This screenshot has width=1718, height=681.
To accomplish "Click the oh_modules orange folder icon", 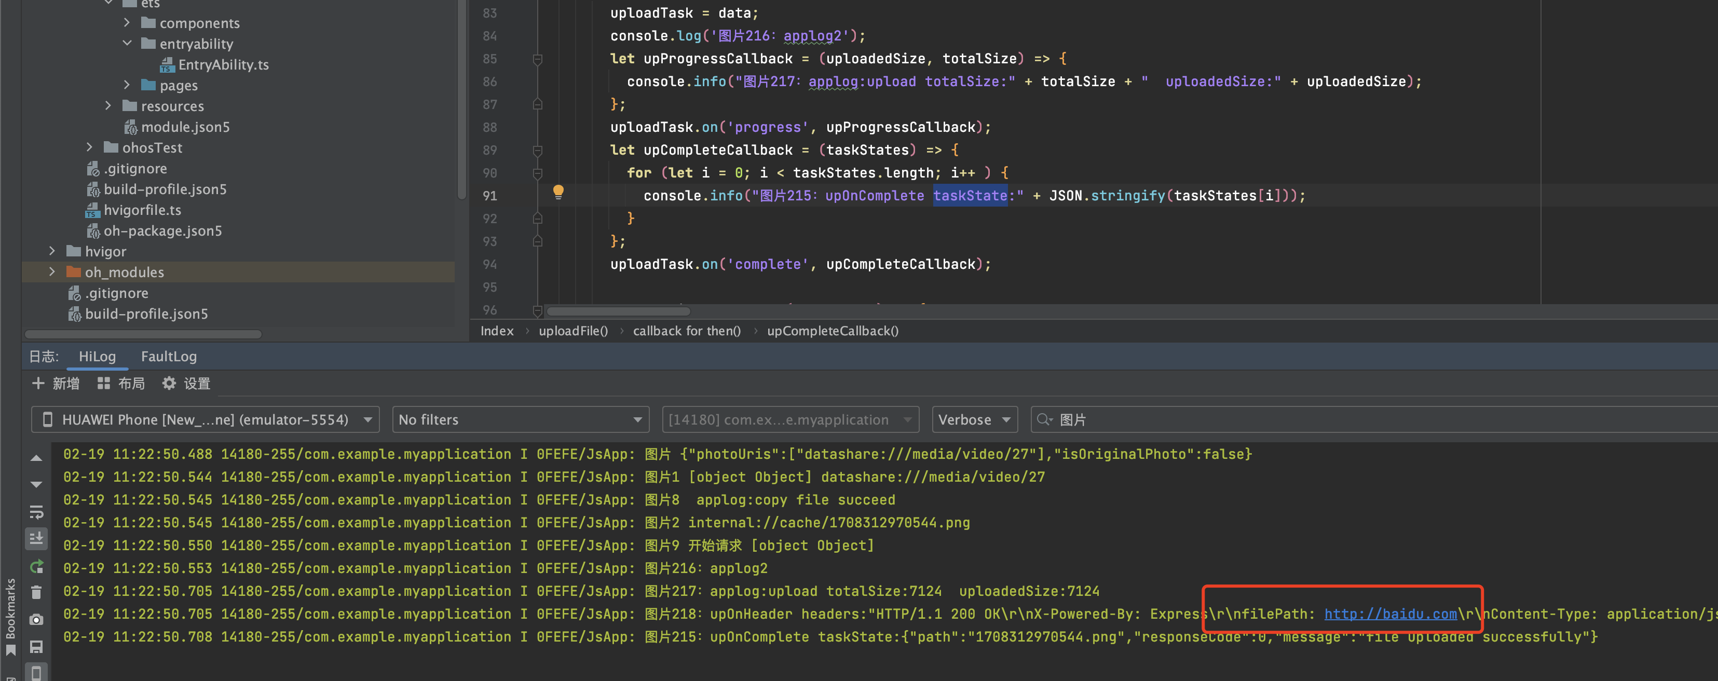I will pyautogui.click(x=74, y=272).
